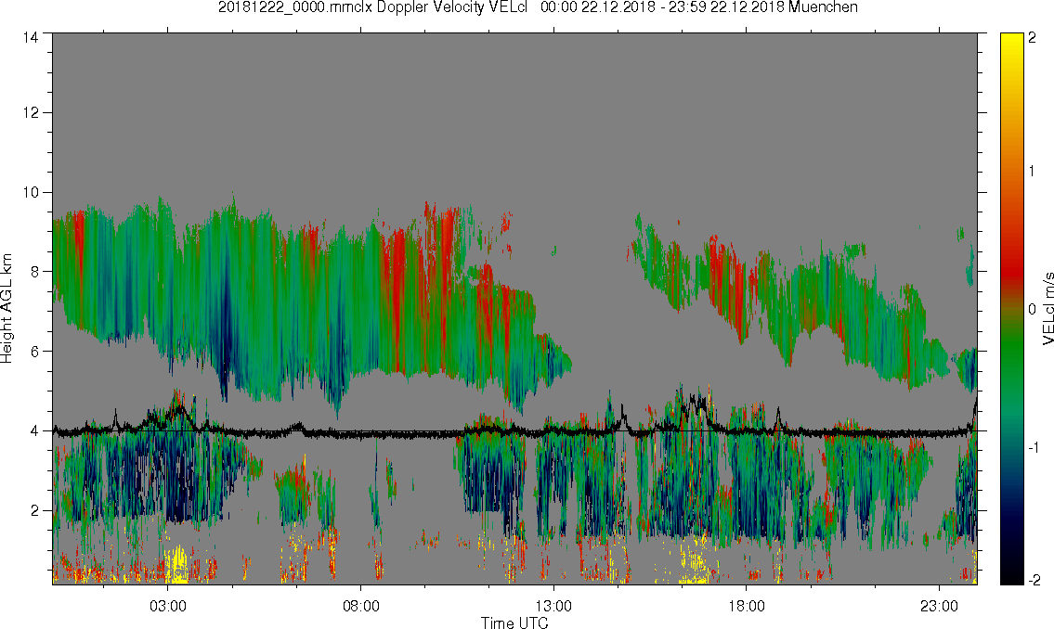Viewport: 1054px width, 629px height.
Task: Click the 'Time UTC' x-axis label
Action: (514, 623)
